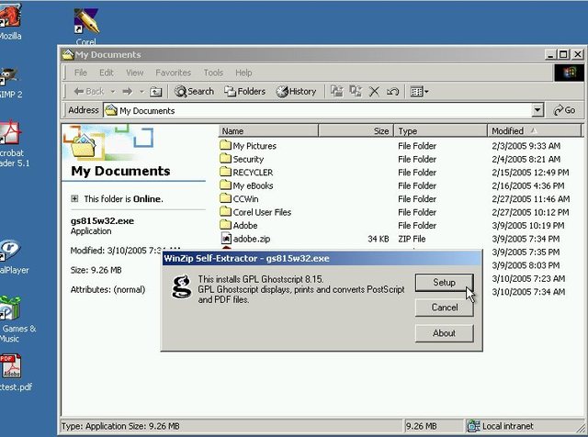Click the Local intranet status bar zone
This screenshot has width=588, height=437.
[501, 426]
